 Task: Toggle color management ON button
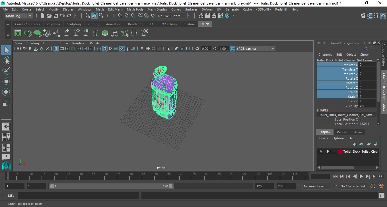click(x=232, y=49)
